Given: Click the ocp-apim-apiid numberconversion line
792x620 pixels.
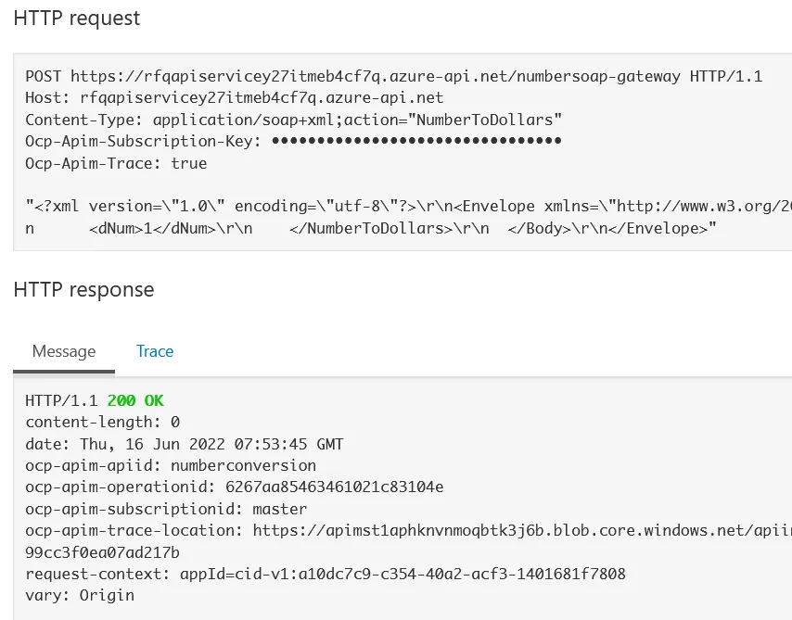Looking at the screenshot, I should pyautogui.click(x=171, y=465).
